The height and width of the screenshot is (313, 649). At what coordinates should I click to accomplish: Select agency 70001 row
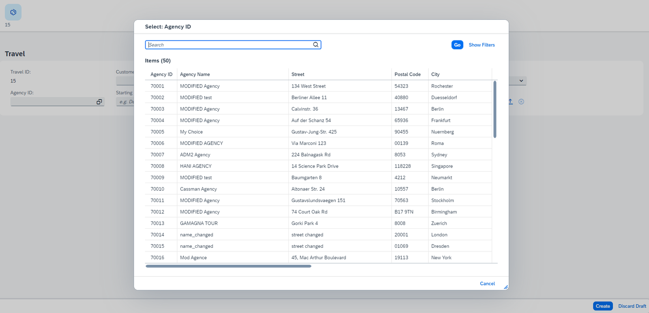pyautogui.click(x=318, y=86)
